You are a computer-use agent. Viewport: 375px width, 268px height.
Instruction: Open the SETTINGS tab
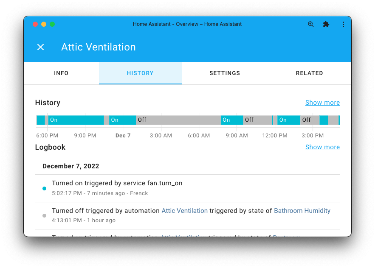point(225,73)
